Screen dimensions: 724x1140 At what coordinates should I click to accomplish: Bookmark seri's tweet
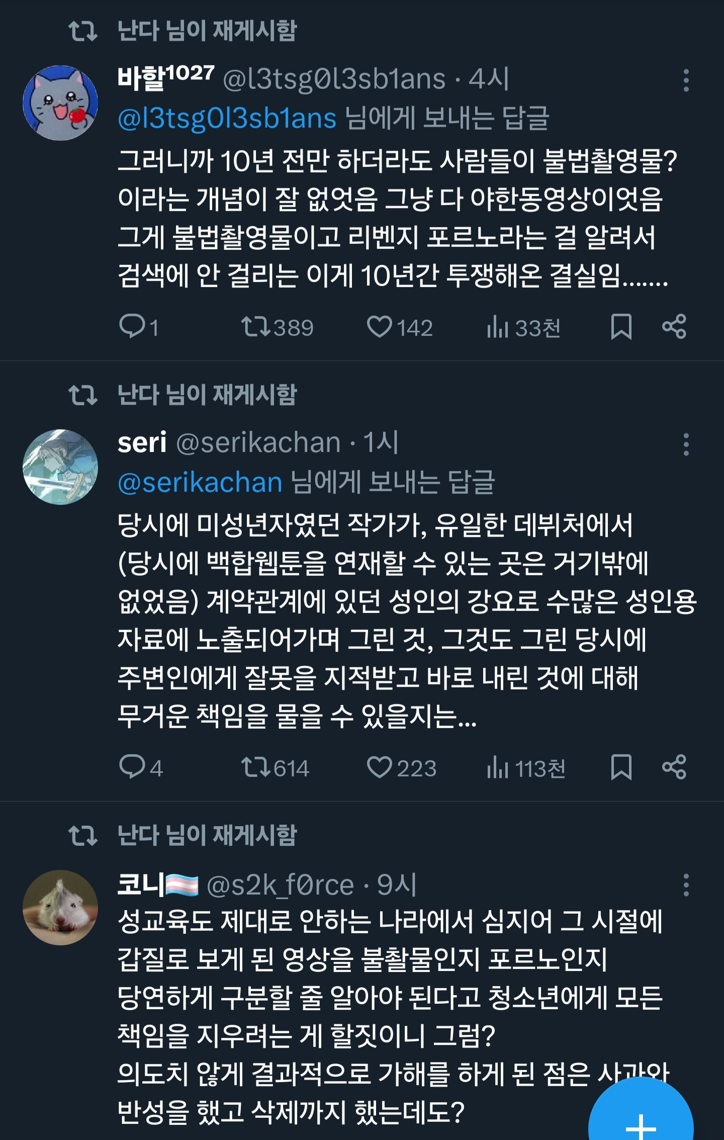coord(621,767)
